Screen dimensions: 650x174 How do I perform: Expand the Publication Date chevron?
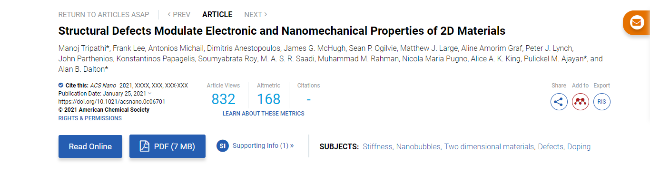pos(150,93)
